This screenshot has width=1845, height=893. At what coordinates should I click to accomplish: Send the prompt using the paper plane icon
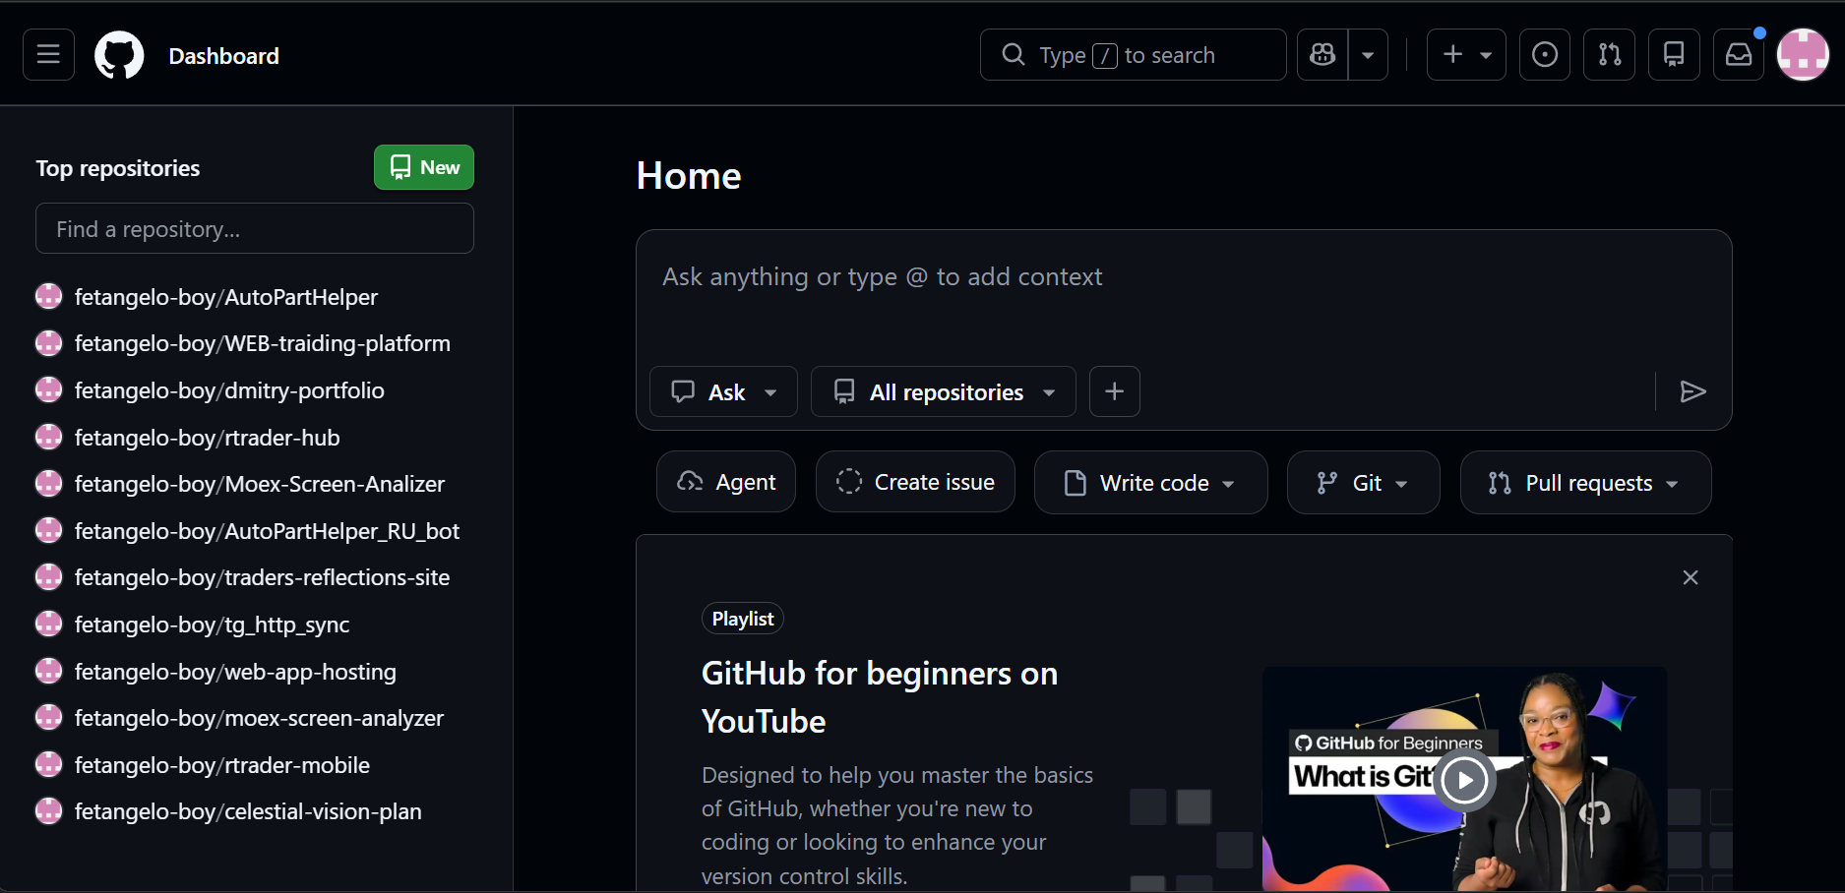click(x=1693, y=391)
